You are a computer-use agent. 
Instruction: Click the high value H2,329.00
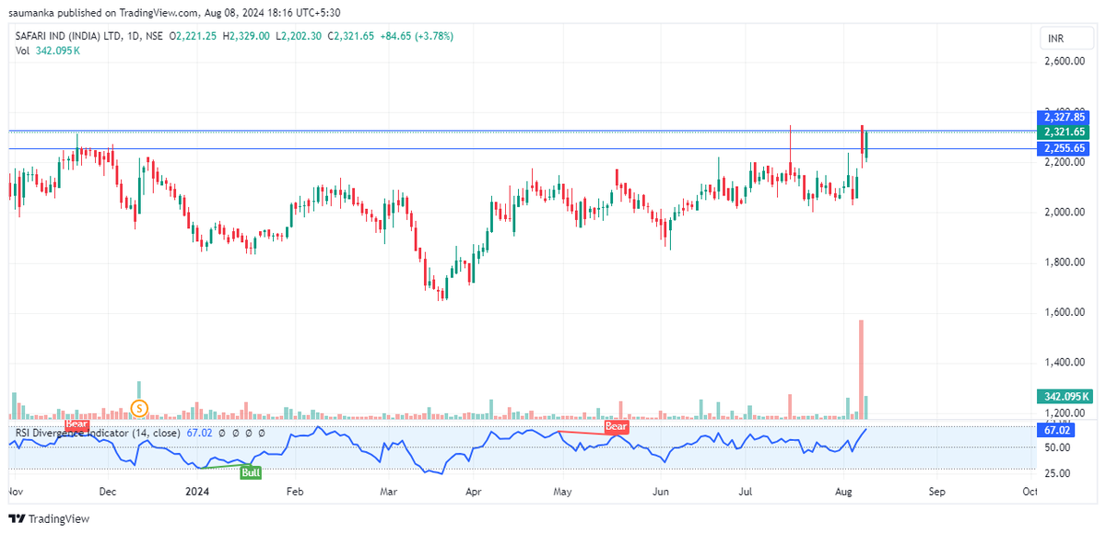coord(245,36)
